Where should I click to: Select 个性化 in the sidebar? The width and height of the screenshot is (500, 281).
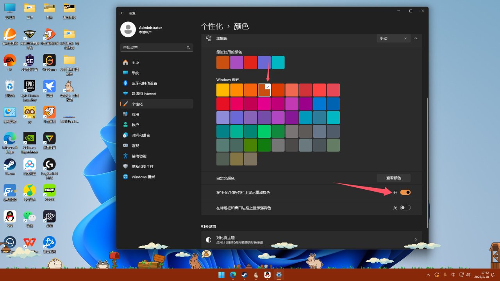(x=157, y=104)
